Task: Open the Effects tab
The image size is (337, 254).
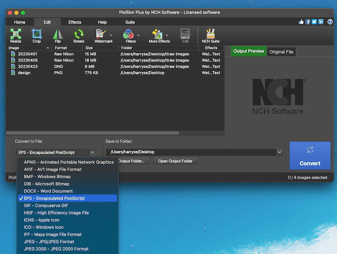Action: point(75,22)
